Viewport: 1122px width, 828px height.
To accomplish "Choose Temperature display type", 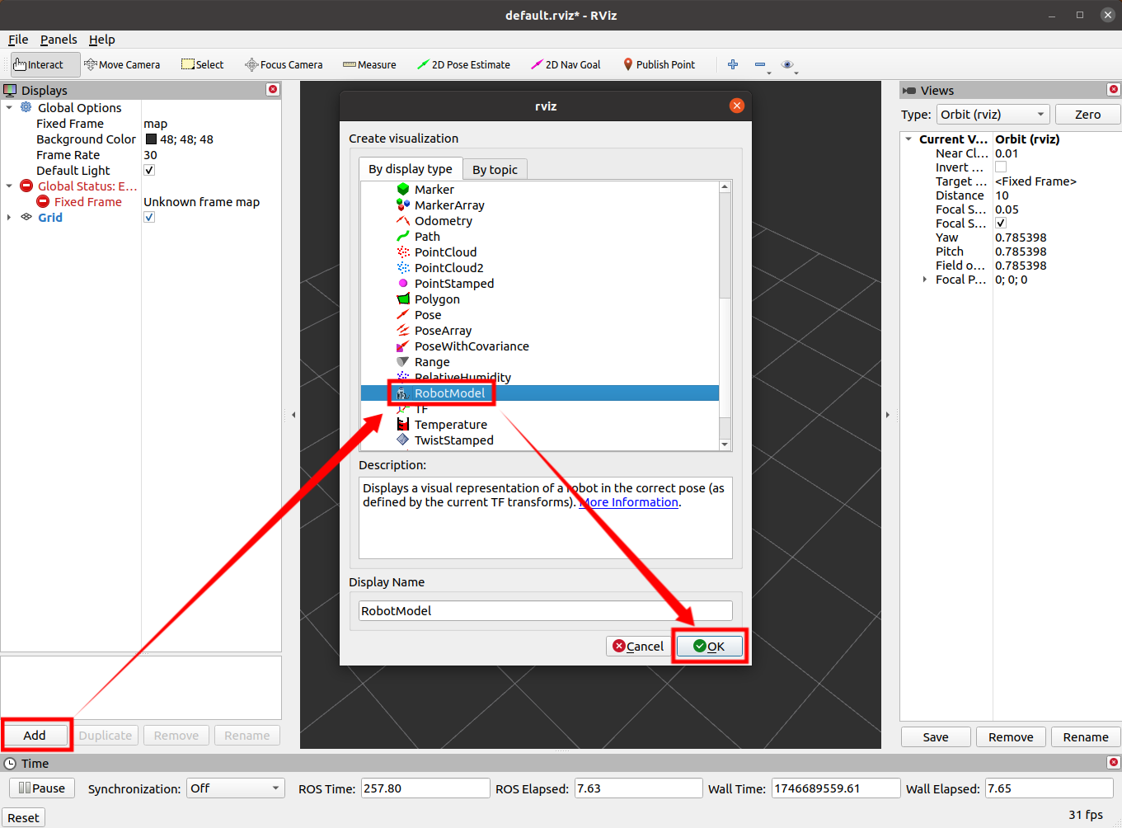I will [x=450, y=425].
